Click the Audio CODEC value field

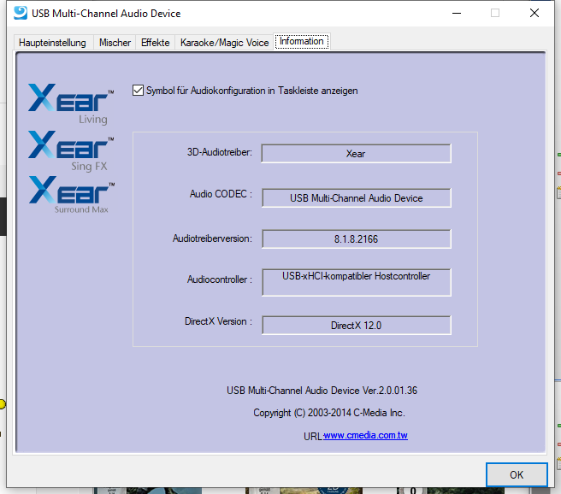click(356, 198)
